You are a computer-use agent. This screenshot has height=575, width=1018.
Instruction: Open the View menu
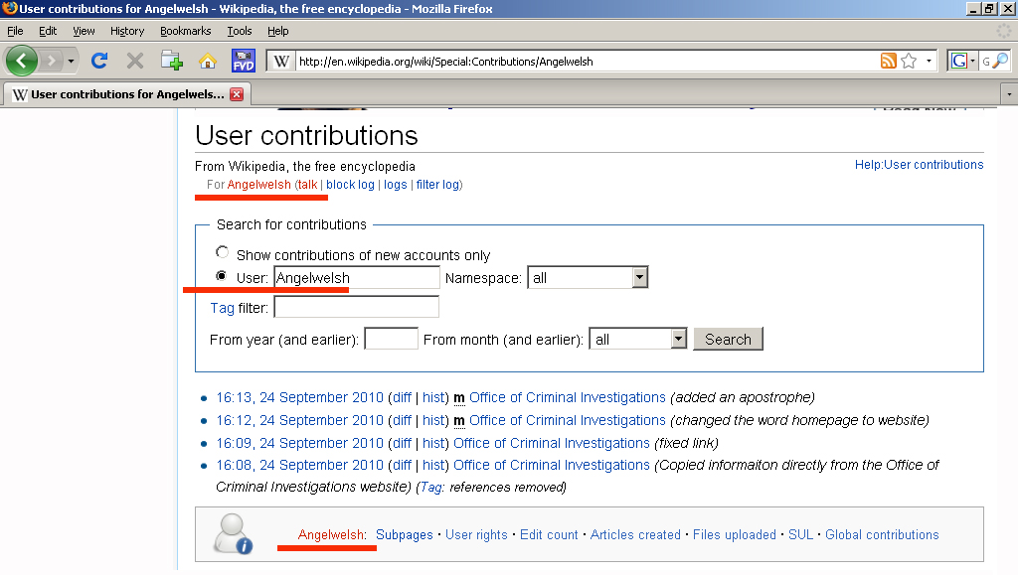(x=84, y=31)
